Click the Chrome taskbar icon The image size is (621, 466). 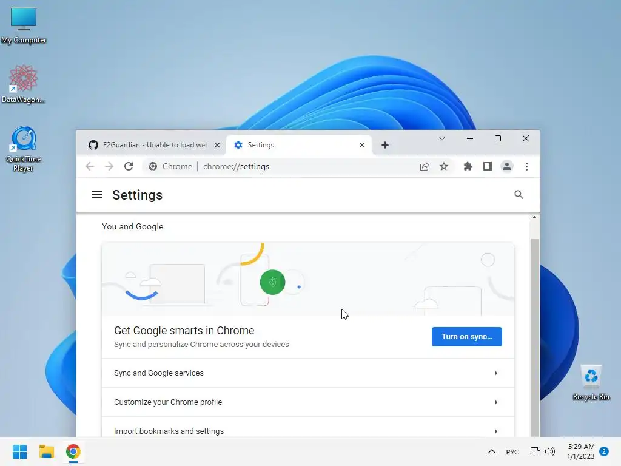click(73, 451)
